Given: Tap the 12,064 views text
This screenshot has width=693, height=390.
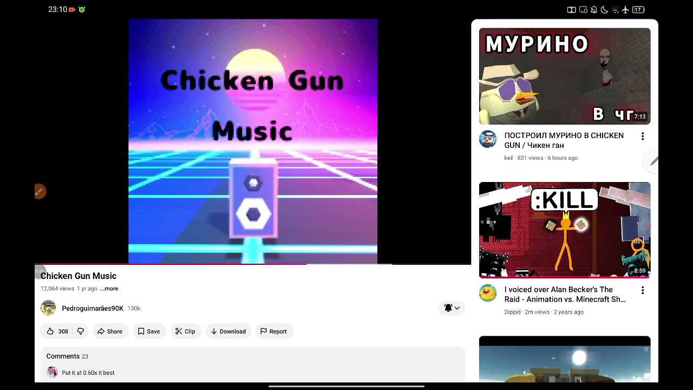Looking at the screenshot, I should tap(57, 289).
